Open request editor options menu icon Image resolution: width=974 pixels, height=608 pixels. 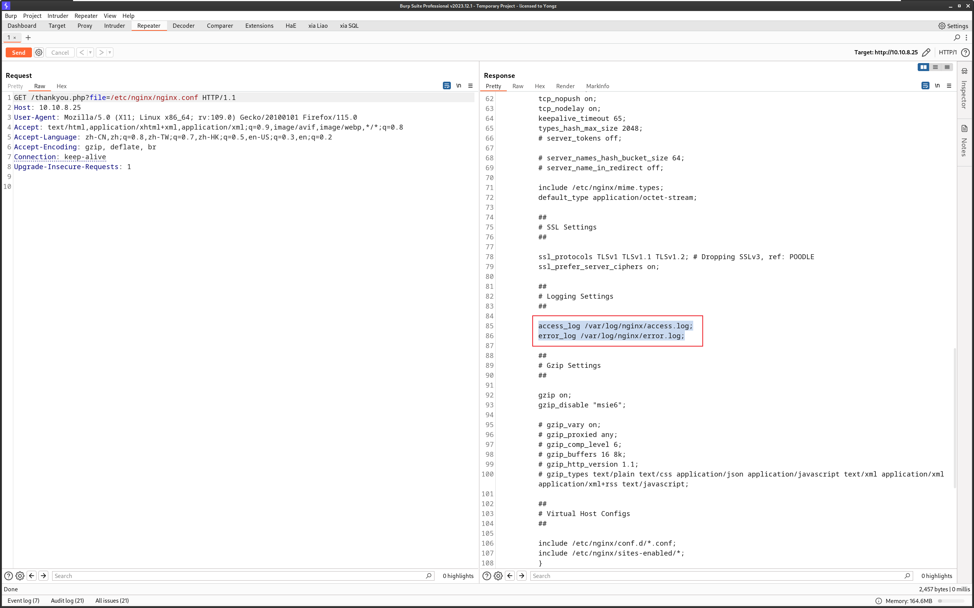click(x=471, y=86)
